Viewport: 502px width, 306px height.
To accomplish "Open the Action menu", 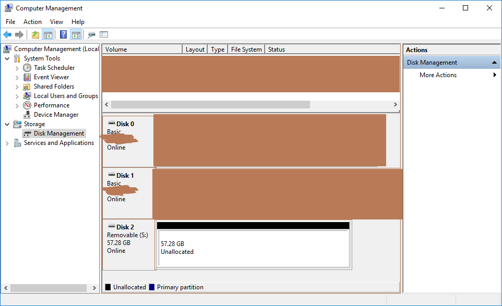I will (32, 22).
